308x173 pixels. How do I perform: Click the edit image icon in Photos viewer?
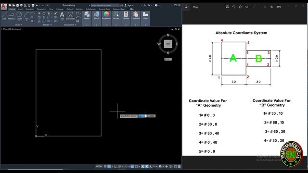pyautogui.click(x=227, y=7)
